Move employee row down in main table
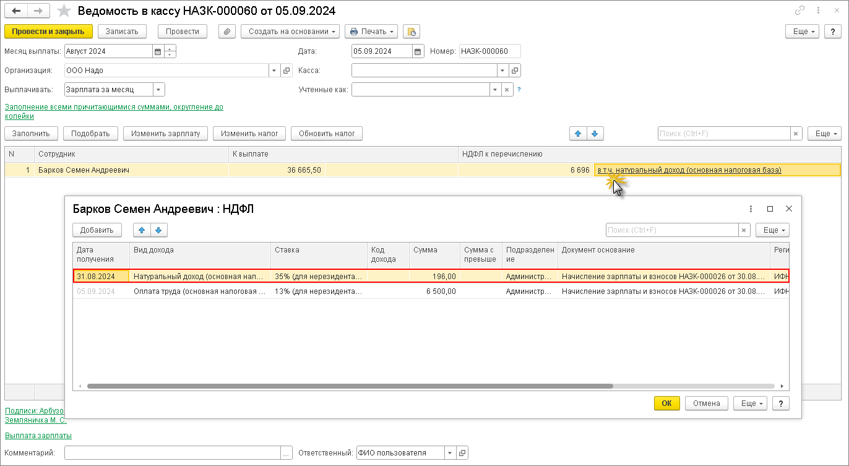Viewport: 849px width, 466px height. pyautogui.click(x=595, y=133)
